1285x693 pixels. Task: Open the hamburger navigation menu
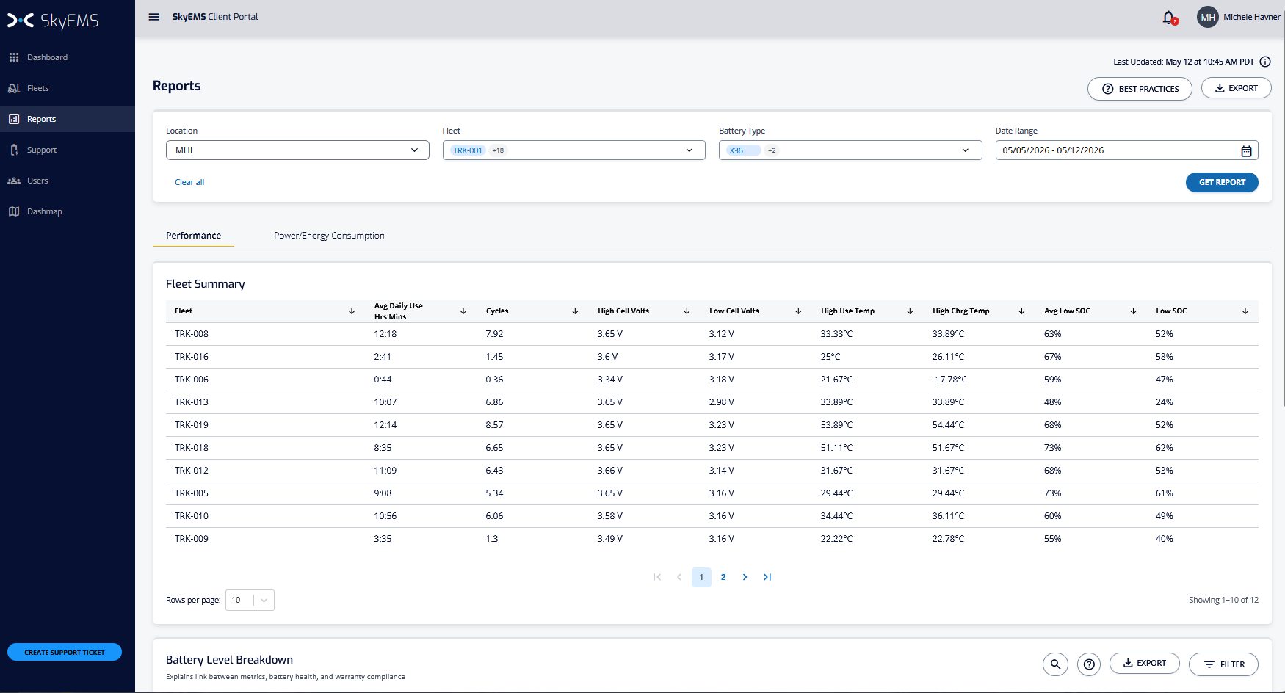coord(154,17)
